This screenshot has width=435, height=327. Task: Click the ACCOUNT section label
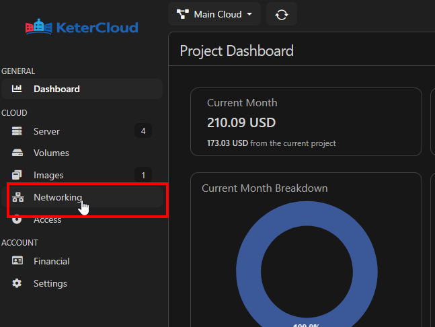pos(19,243)
